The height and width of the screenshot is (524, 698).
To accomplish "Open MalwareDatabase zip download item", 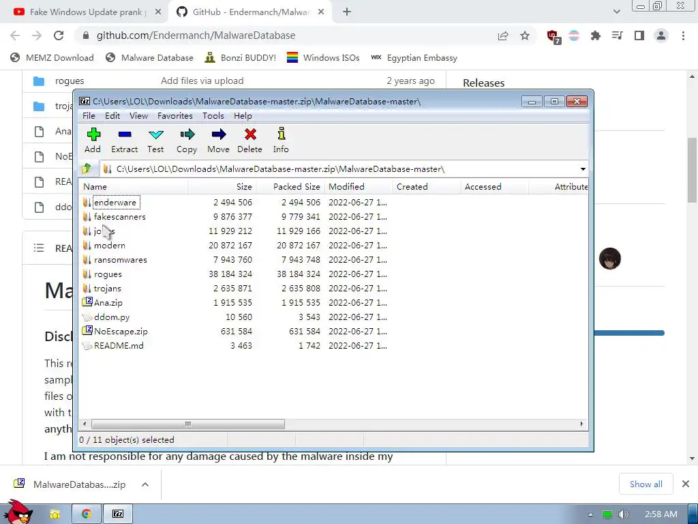I will coord(70,484).
